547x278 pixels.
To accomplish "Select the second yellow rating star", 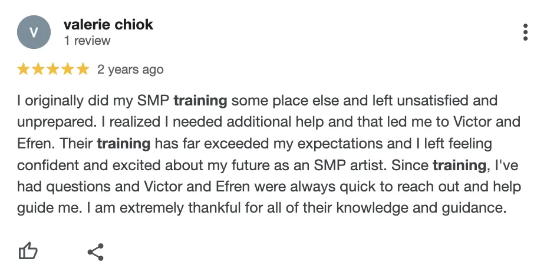I will 38,69.
